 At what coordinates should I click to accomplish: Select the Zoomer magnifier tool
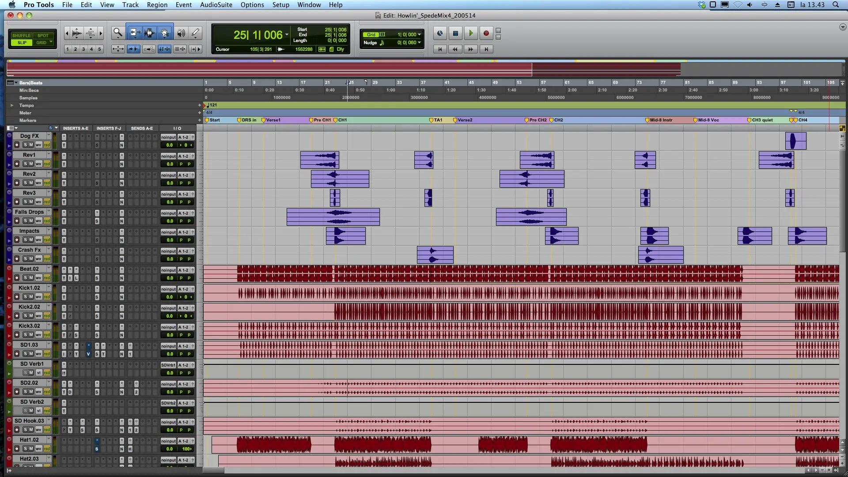coord(117,33)
